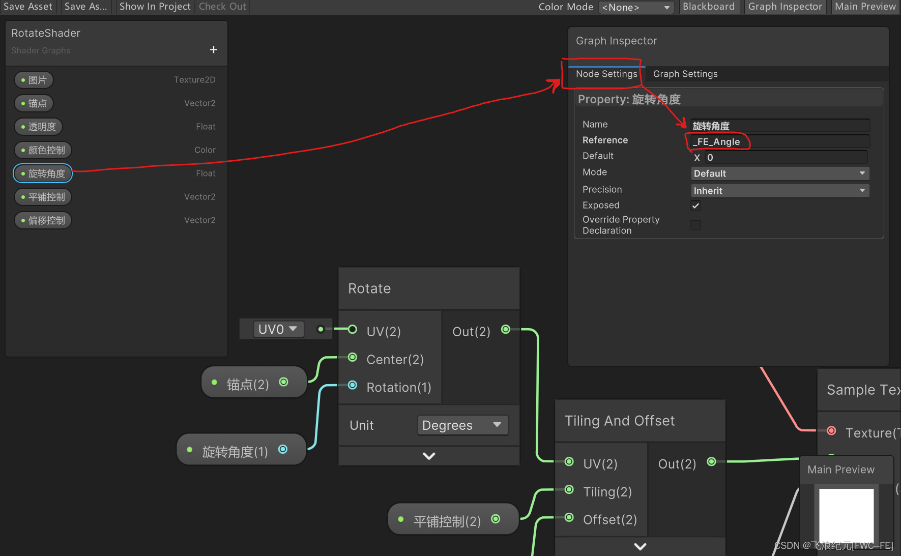The height and width of the screenshot is (556, 901).
Task: Open the Unit dropdown set to Degrees
Action: (462, 425)
